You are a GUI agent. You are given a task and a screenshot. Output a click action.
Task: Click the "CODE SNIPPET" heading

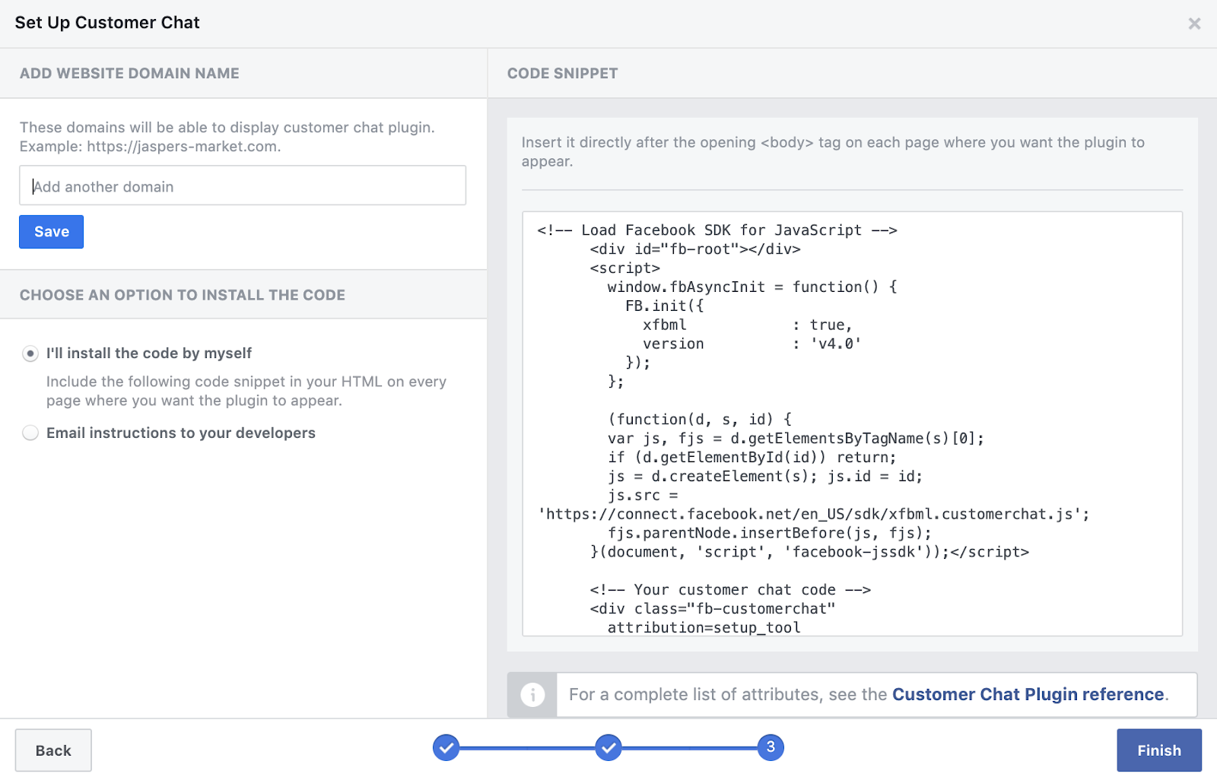tap(563, 74)
